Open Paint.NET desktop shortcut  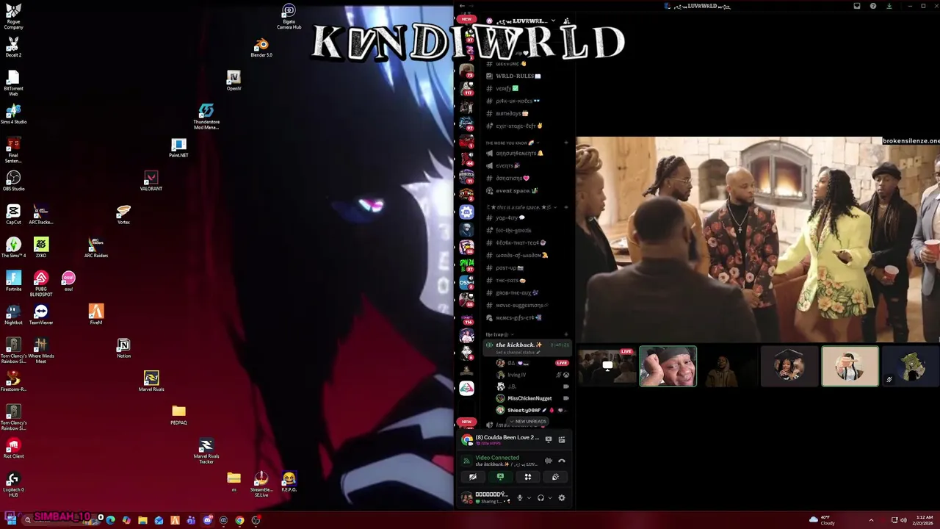click(x=178, y=148)
